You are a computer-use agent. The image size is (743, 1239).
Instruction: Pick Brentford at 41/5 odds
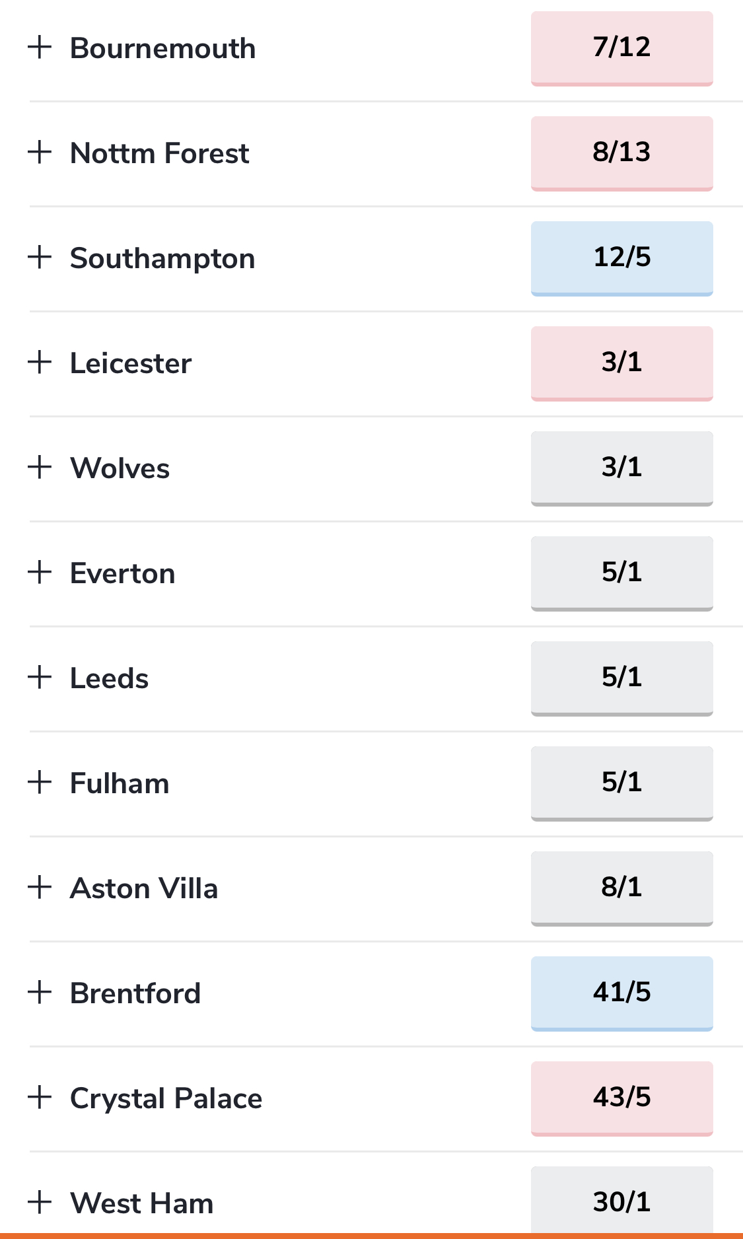click(x=622, y=994)
